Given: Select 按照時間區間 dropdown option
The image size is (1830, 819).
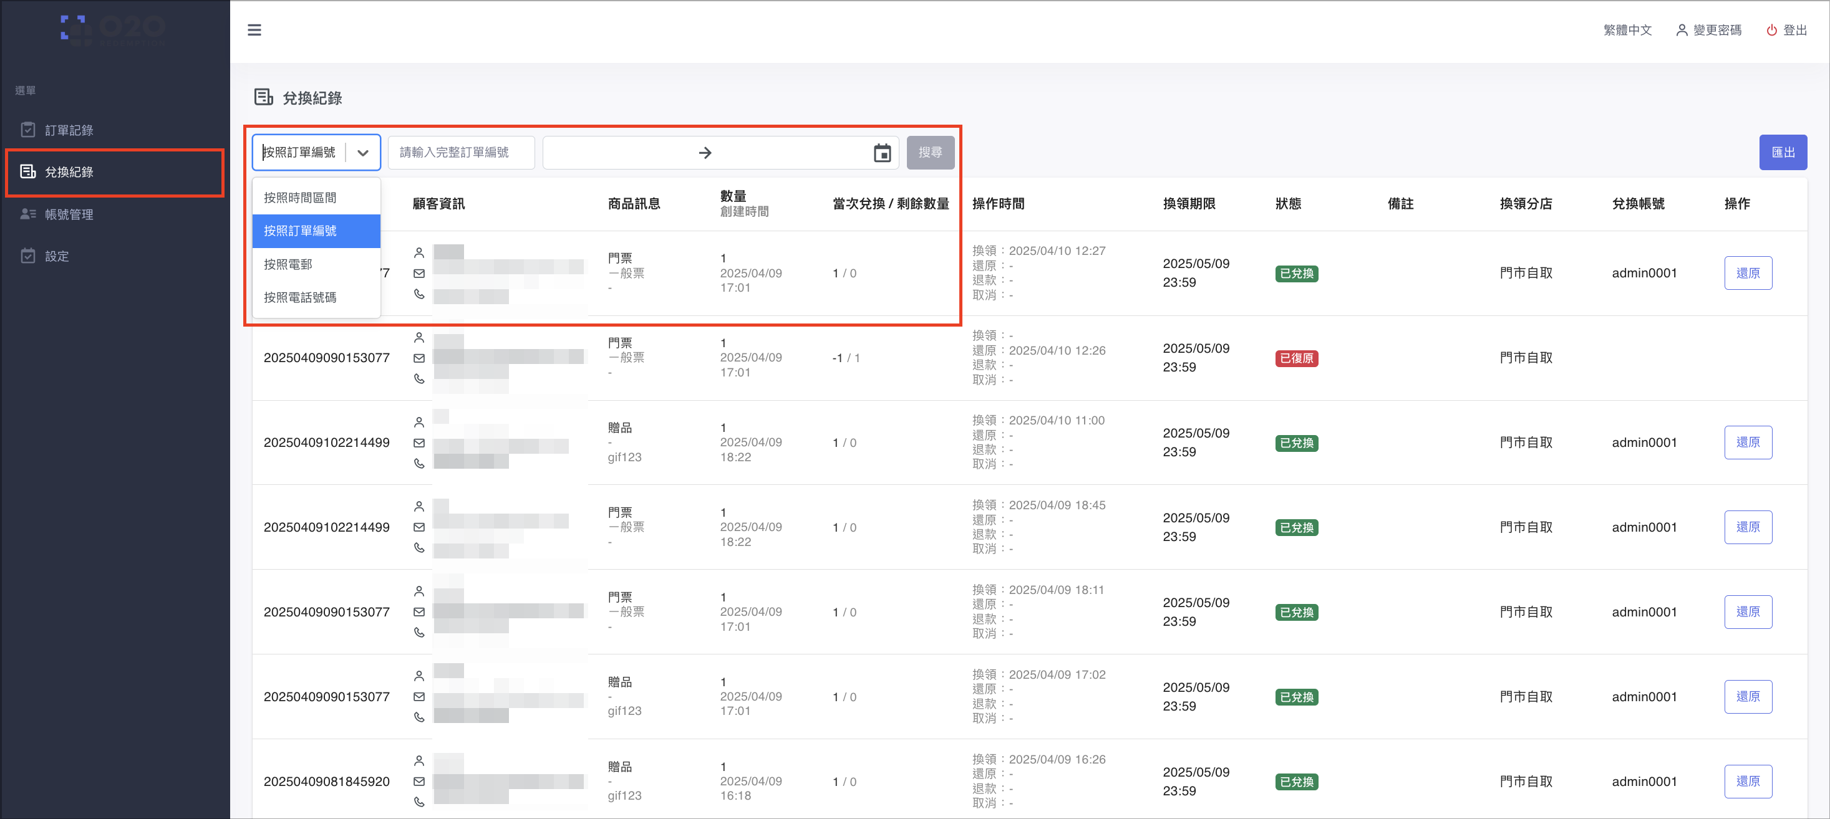Looking at the screenshot, I should [x=317, y=198].
